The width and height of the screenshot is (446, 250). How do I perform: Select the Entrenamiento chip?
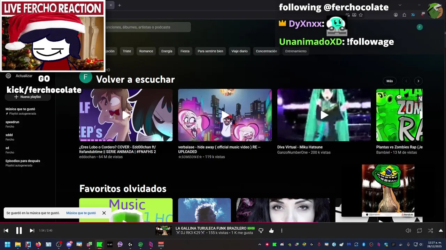[x=296, y=51]
